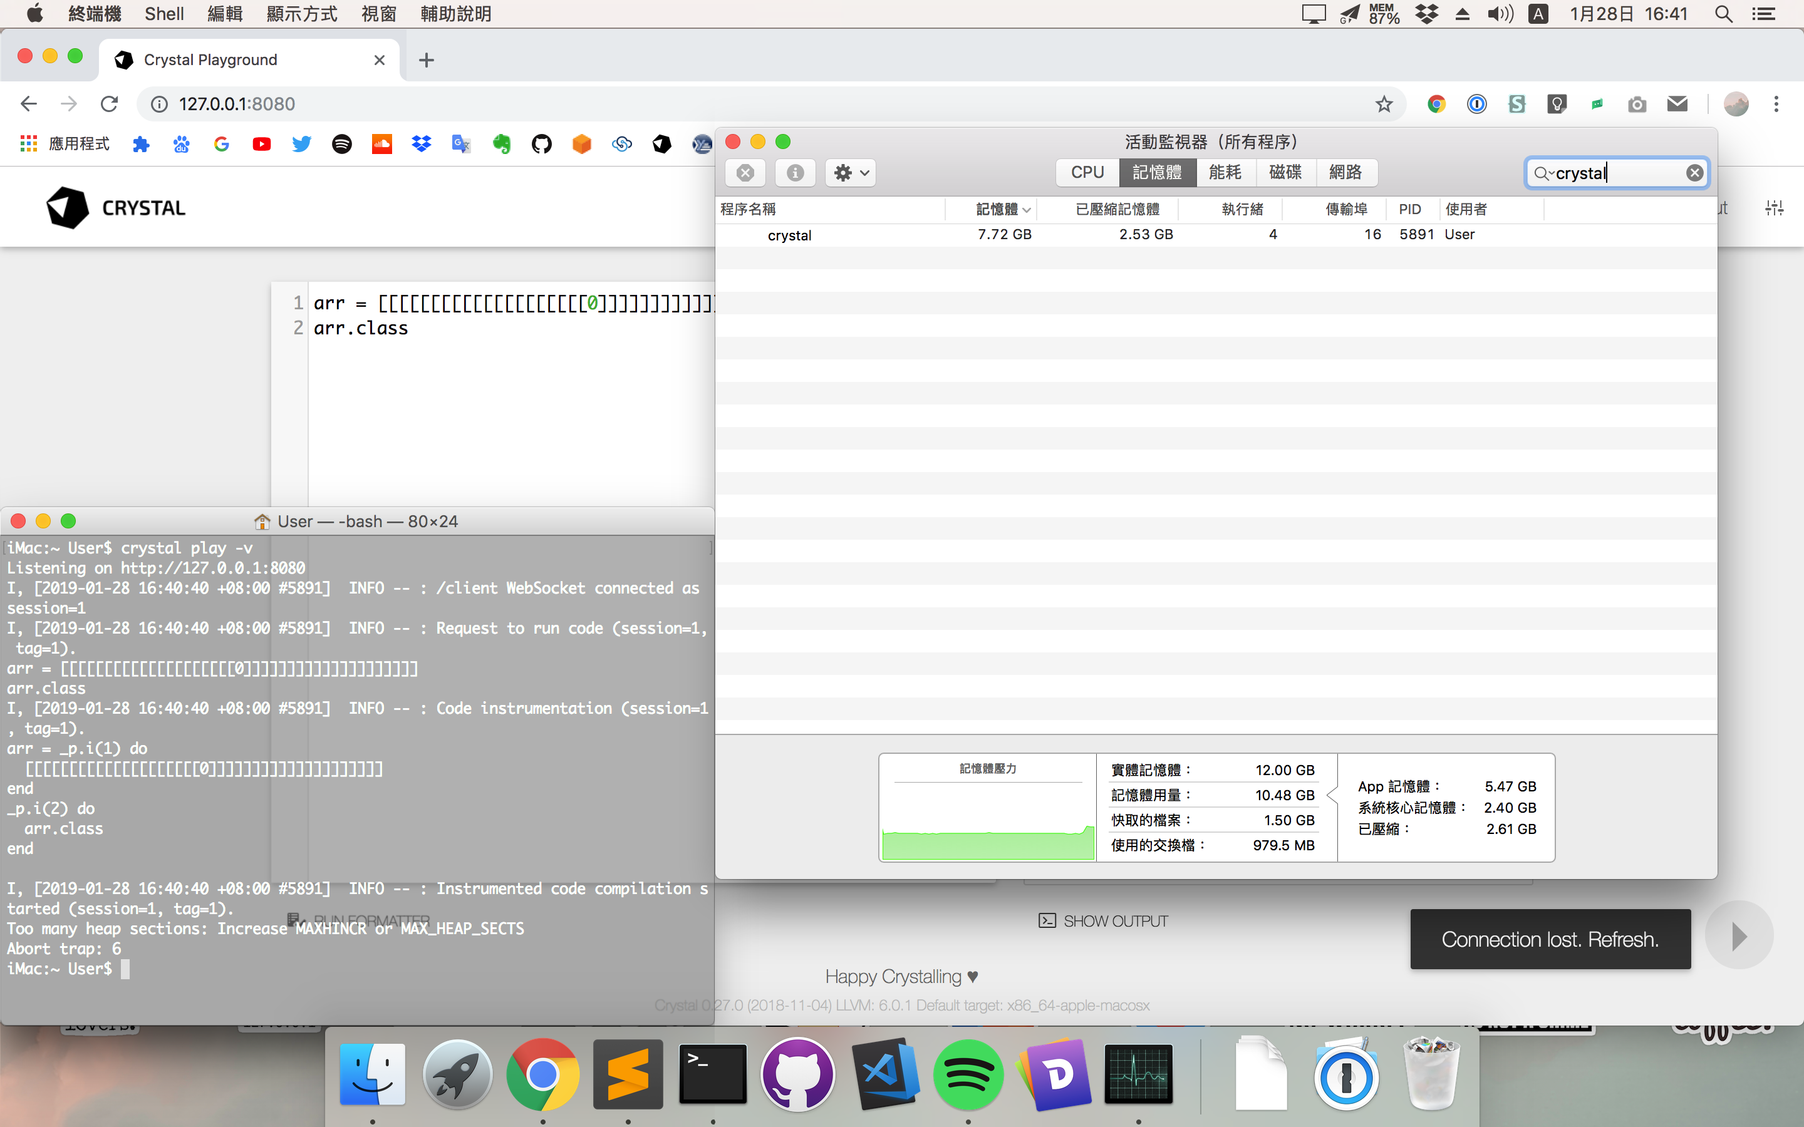Click the mail envelope extension icon

point(1677,105)
